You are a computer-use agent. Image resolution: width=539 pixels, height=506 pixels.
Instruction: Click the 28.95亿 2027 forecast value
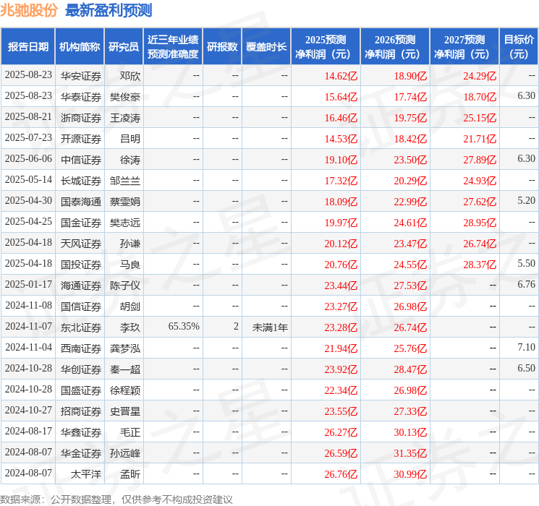click(x=480, y=223)
